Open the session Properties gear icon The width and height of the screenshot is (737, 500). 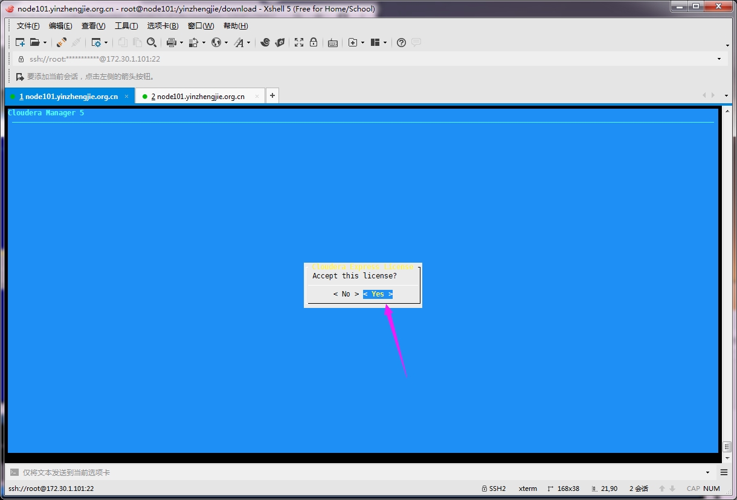click(96, 42)
